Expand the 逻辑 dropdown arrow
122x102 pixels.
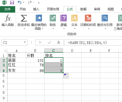pos(64,29)
